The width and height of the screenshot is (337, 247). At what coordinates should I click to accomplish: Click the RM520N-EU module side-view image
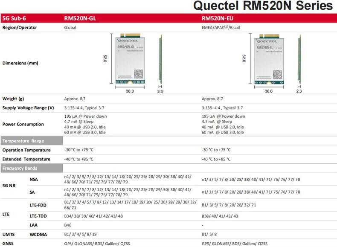point(299,59)
